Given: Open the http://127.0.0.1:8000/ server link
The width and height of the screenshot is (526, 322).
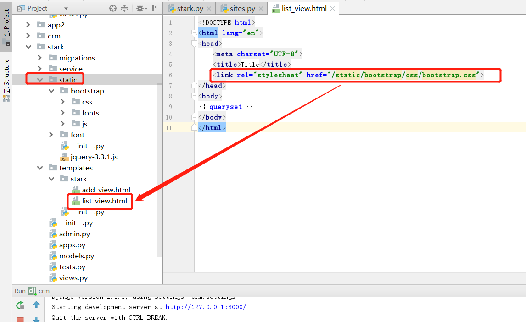Looking at the screenshot, I should point(206,307).
